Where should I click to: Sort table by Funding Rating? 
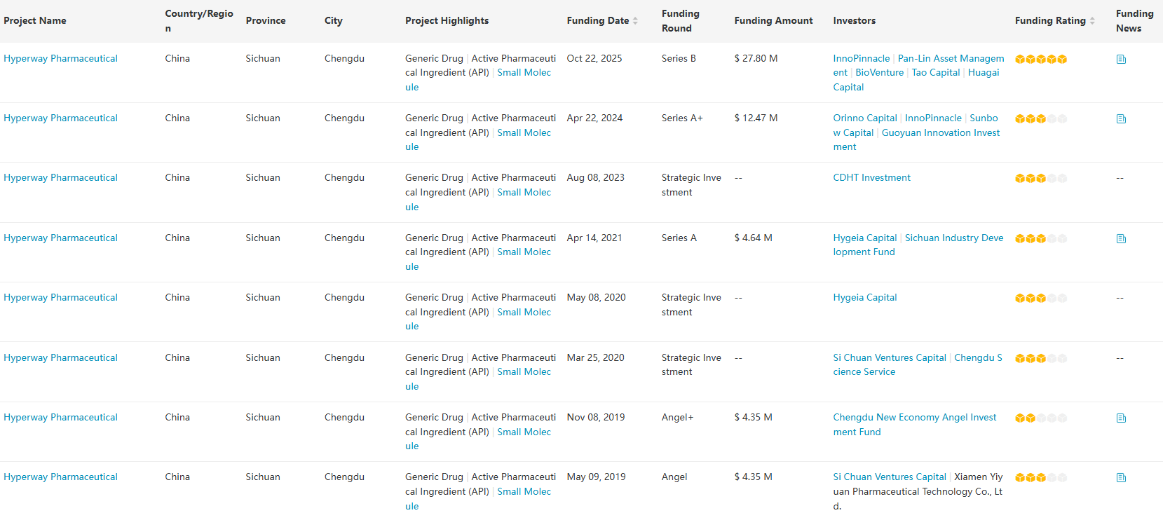click(x=1092, y=21)
